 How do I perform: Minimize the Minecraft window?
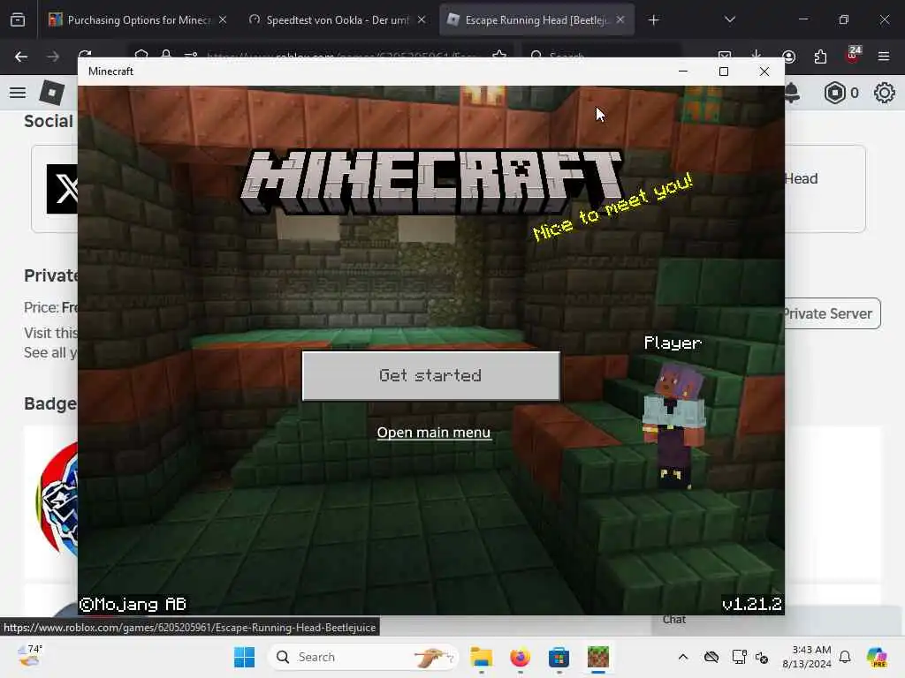point(683,72)
